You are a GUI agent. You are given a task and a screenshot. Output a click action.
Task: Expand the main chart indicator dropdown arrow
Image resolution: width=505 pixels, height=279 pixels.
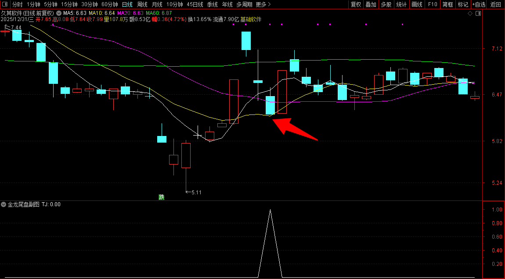click(59, 14)
